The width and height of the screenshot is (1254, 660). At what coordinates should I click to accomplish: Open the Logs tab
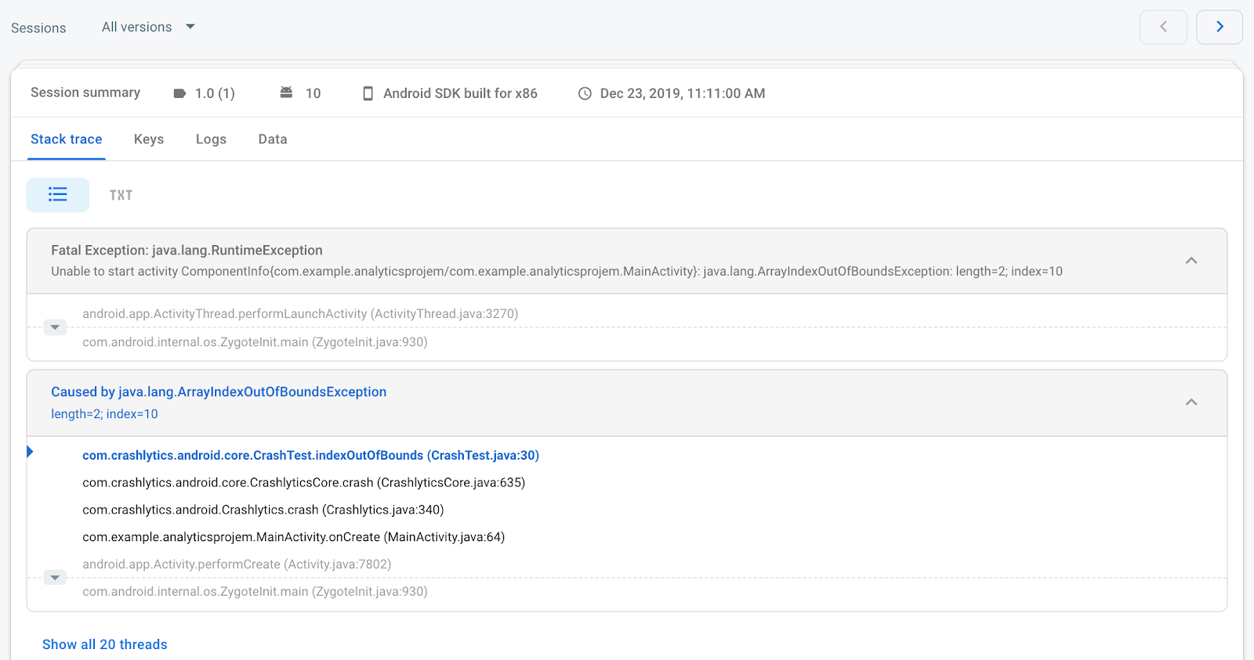point(211,139)
